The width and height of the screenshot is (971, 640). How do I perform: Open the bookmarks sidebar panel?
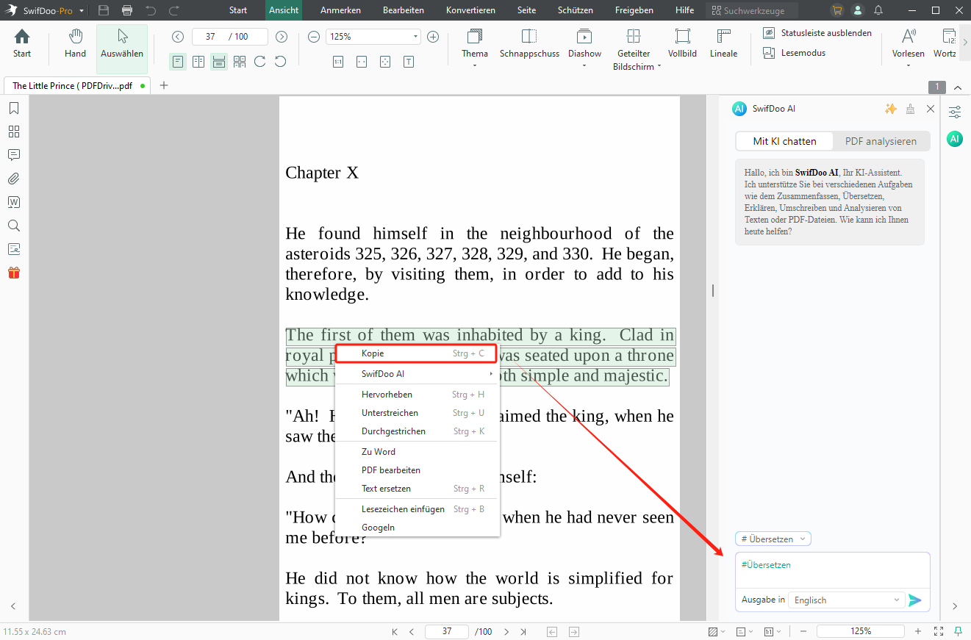pyautogui.click(x=14, y=109)
